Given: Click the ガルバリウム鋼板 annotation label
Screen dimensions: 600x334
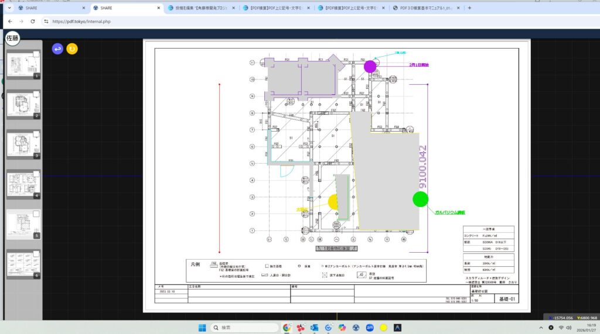Looking at the screenshot, I should tap(449, 213).
